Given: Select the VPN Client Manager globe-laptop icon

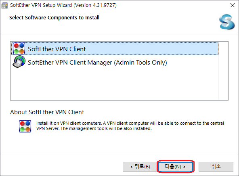Looking at the screenshot, I should 19,62.
